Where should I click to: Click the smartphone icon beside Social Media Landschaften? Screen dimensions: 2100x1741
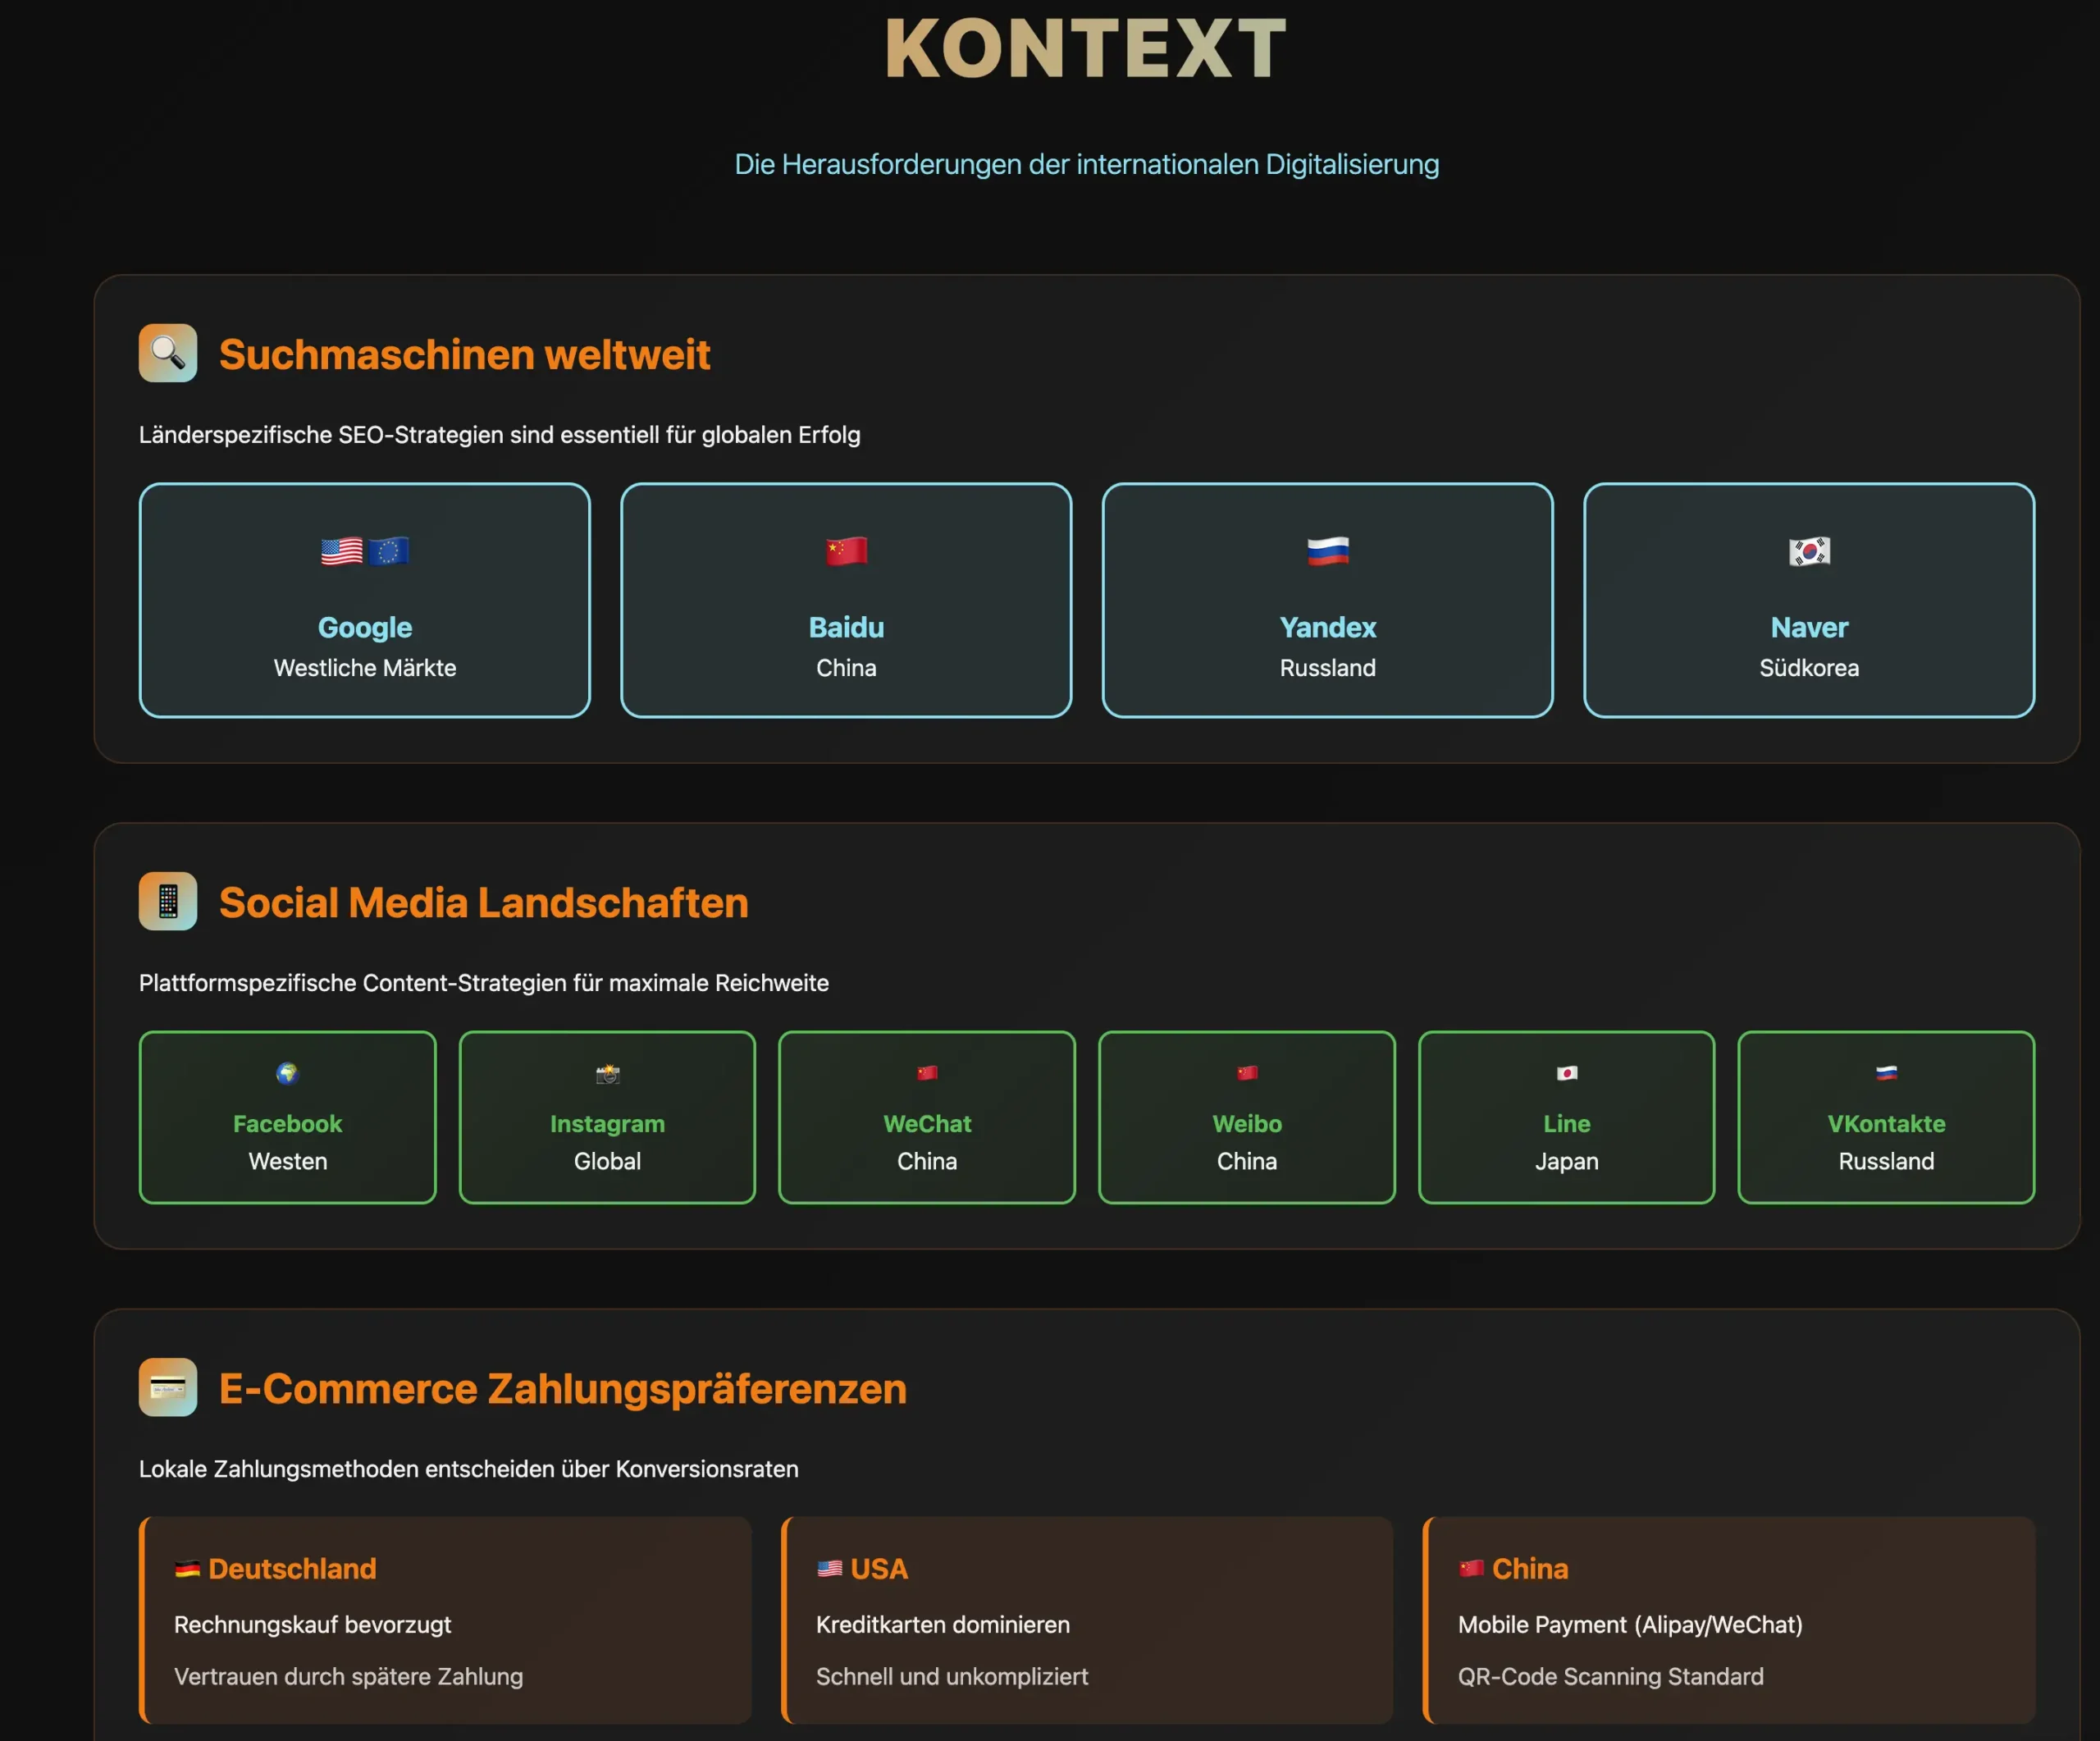coord(167,901)
